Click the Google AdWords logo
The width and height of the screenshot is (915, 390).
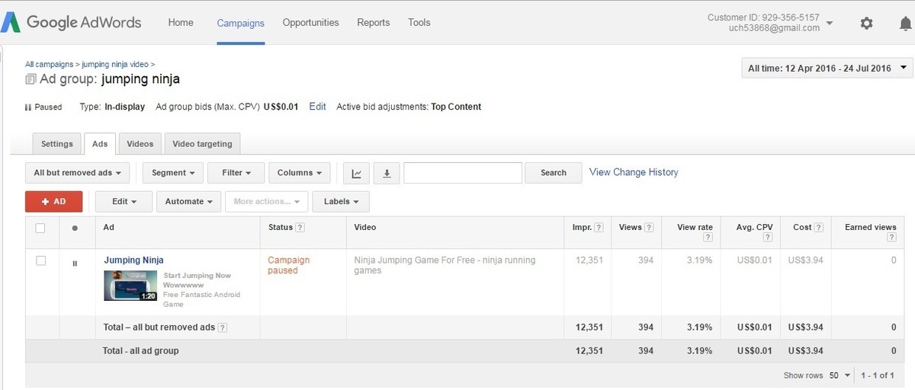[x=71, y=22]
